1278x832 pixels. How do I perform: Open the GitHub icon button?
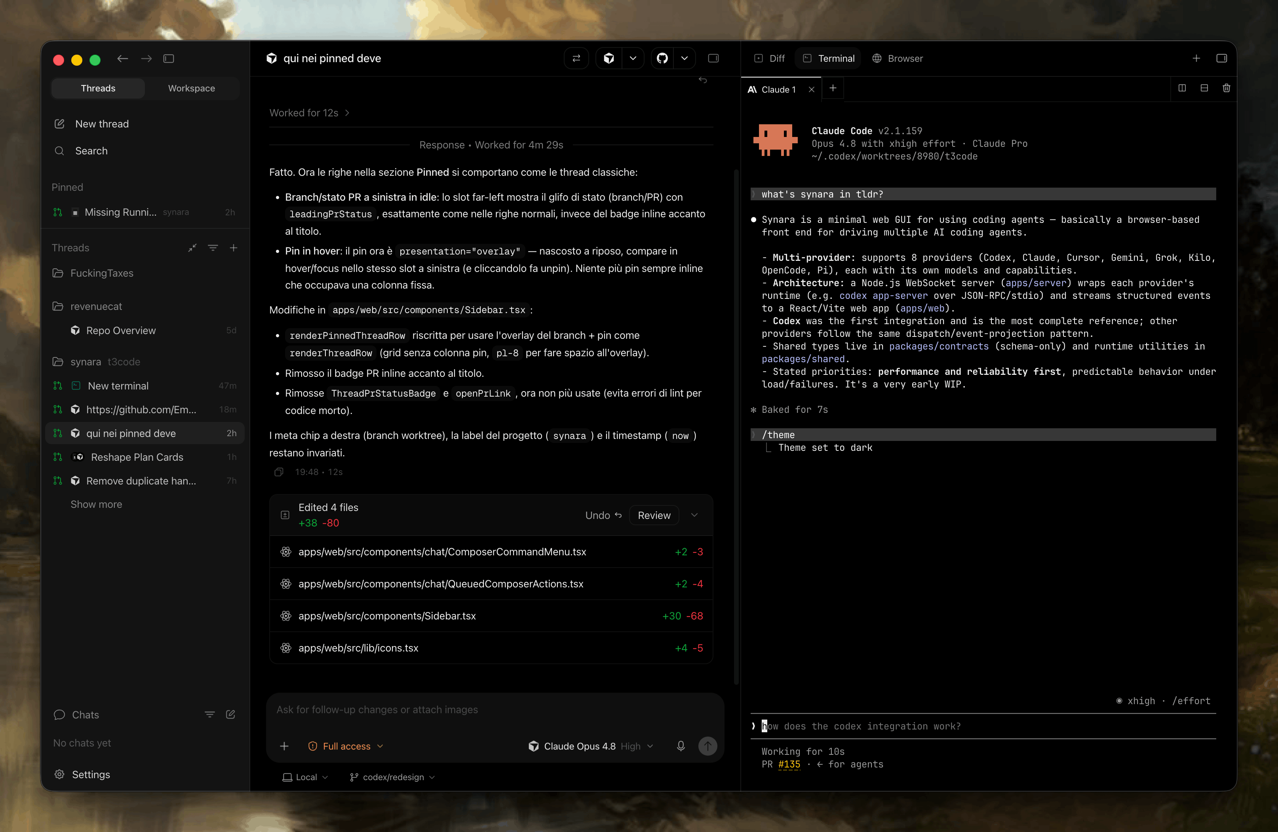tap(663, 59)
